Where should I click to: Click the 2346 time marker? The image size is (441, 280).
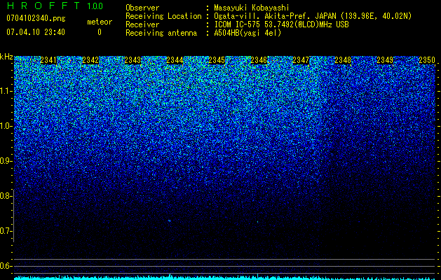(259, 60)
